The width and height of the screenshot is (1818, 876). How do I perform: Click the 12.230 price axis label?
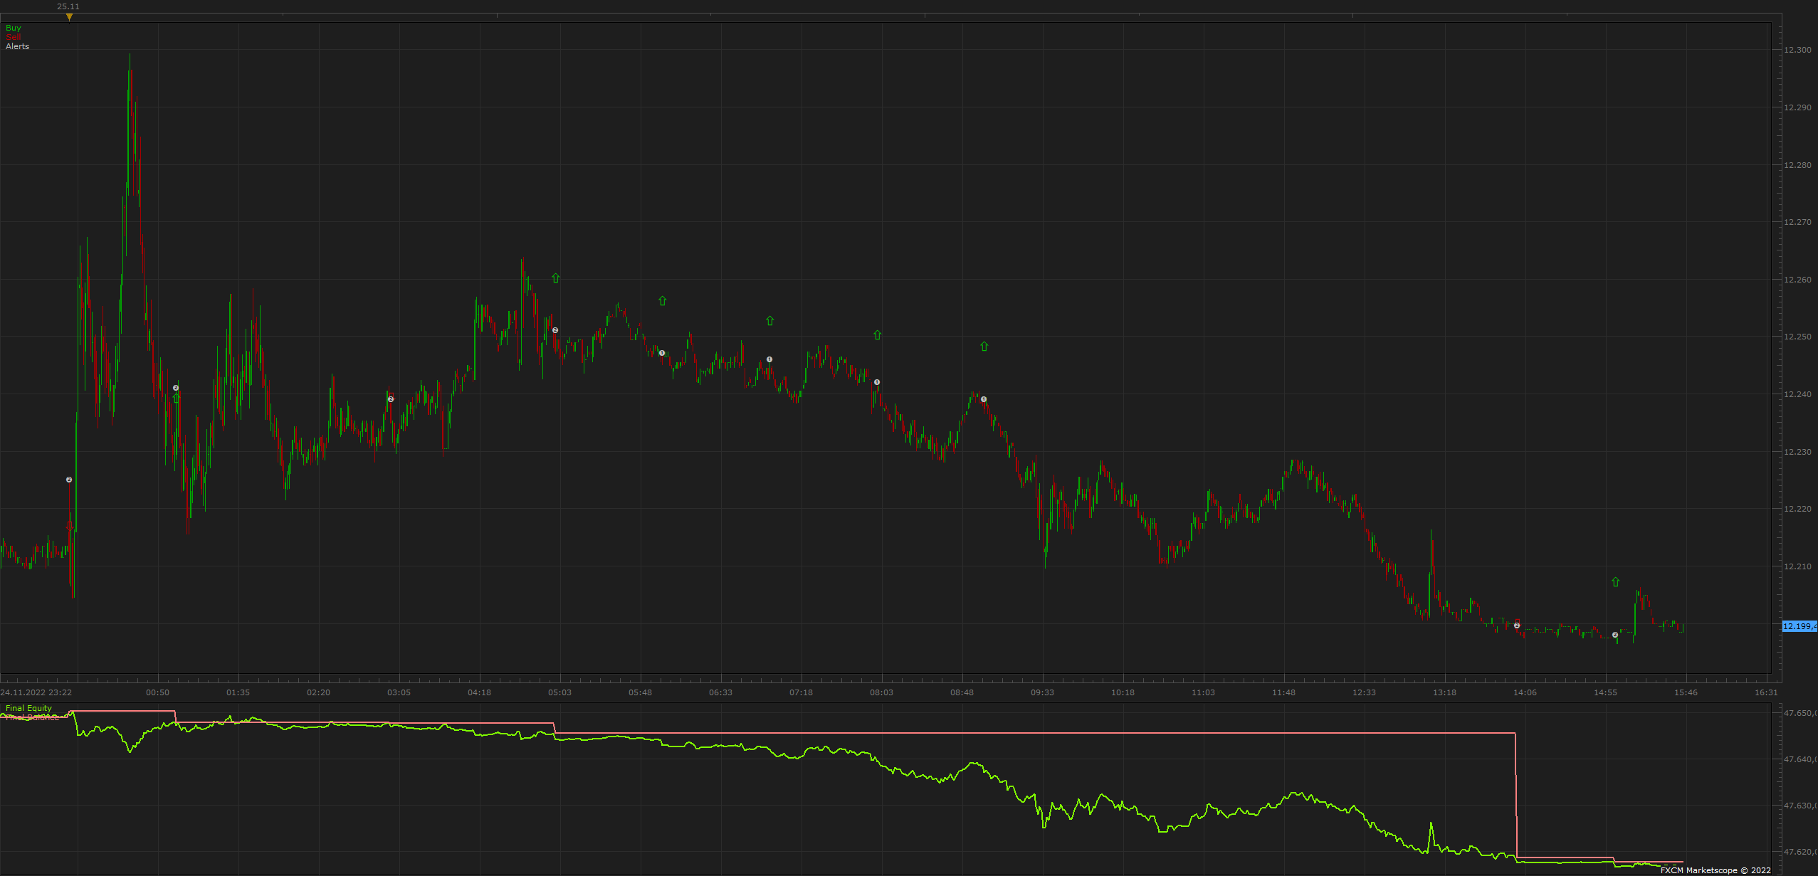point(1798,452)
